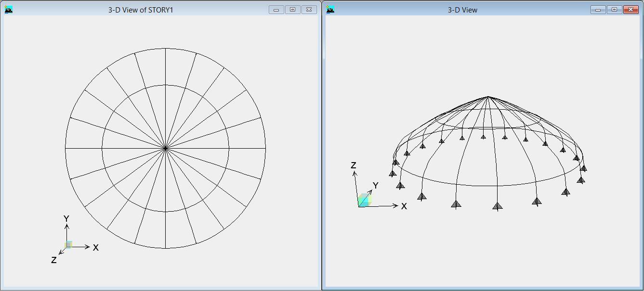Click the axis origin cube in the plan view
Image resolution: width=644 pixels, height=291 pixels.
[68, 245]
